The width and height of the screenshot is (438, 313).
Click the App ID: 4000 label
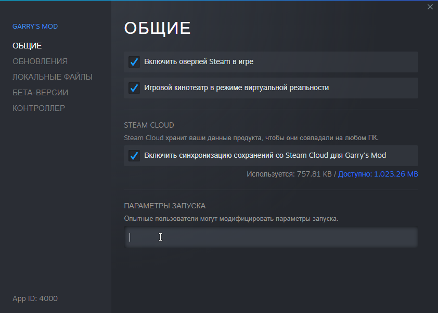pos(35,298)
